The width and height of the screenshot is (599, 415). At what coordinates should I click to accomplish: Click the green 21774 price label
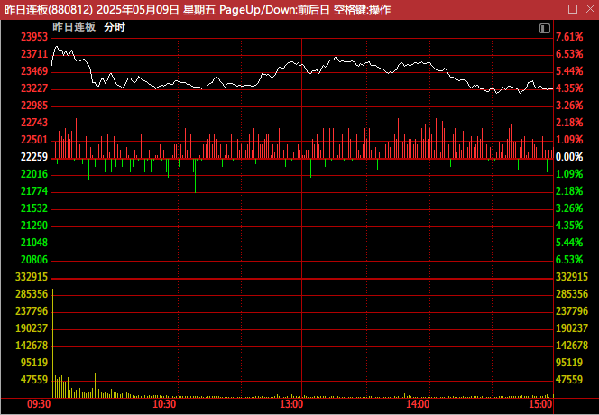(34, 191)
